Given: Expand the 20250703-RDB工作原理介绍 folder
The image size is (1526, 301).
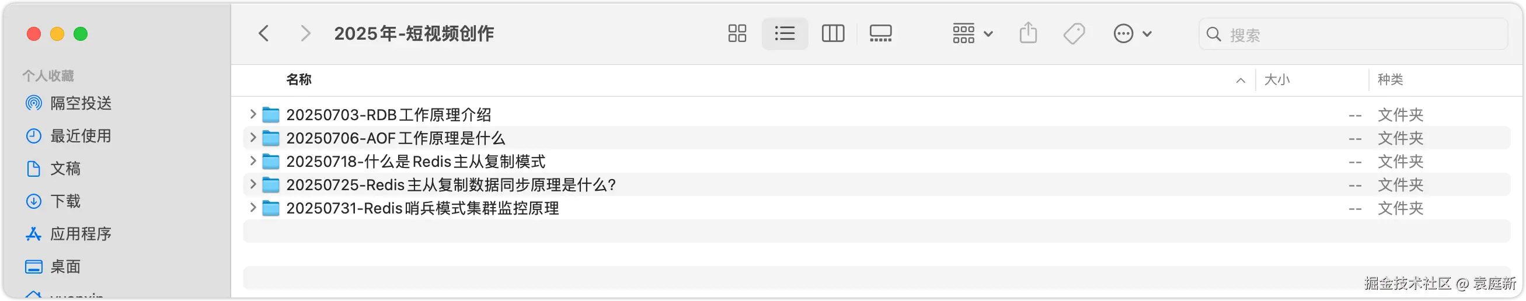Looking at the screenshot, I should [253, 114].
